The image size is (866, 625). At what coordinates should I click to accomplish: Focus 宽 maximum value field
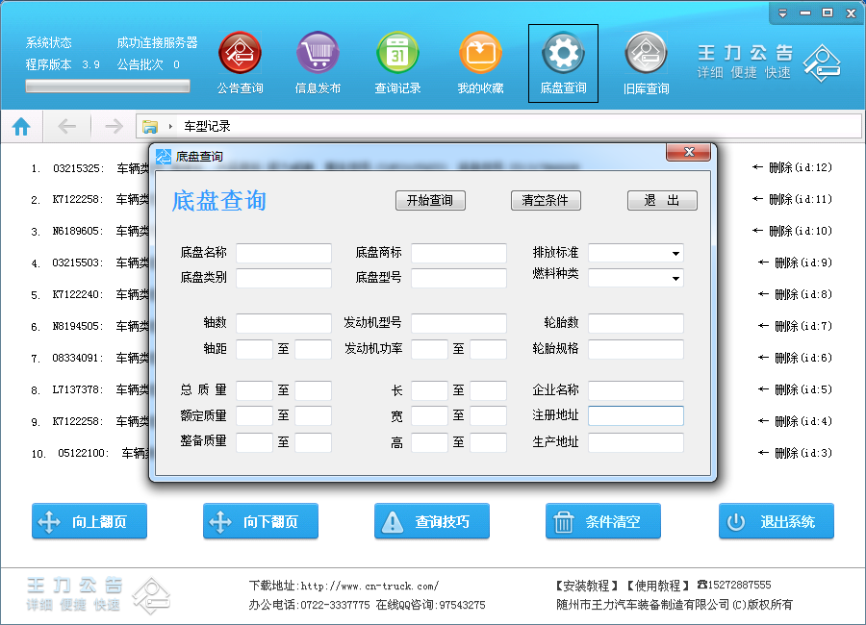488,416
